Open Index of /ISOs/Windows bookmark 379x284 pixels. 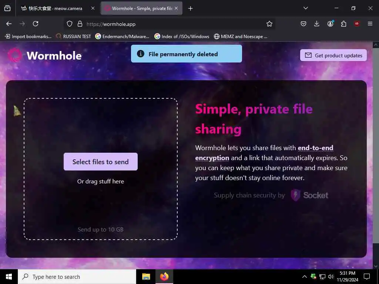coord(182,37)
